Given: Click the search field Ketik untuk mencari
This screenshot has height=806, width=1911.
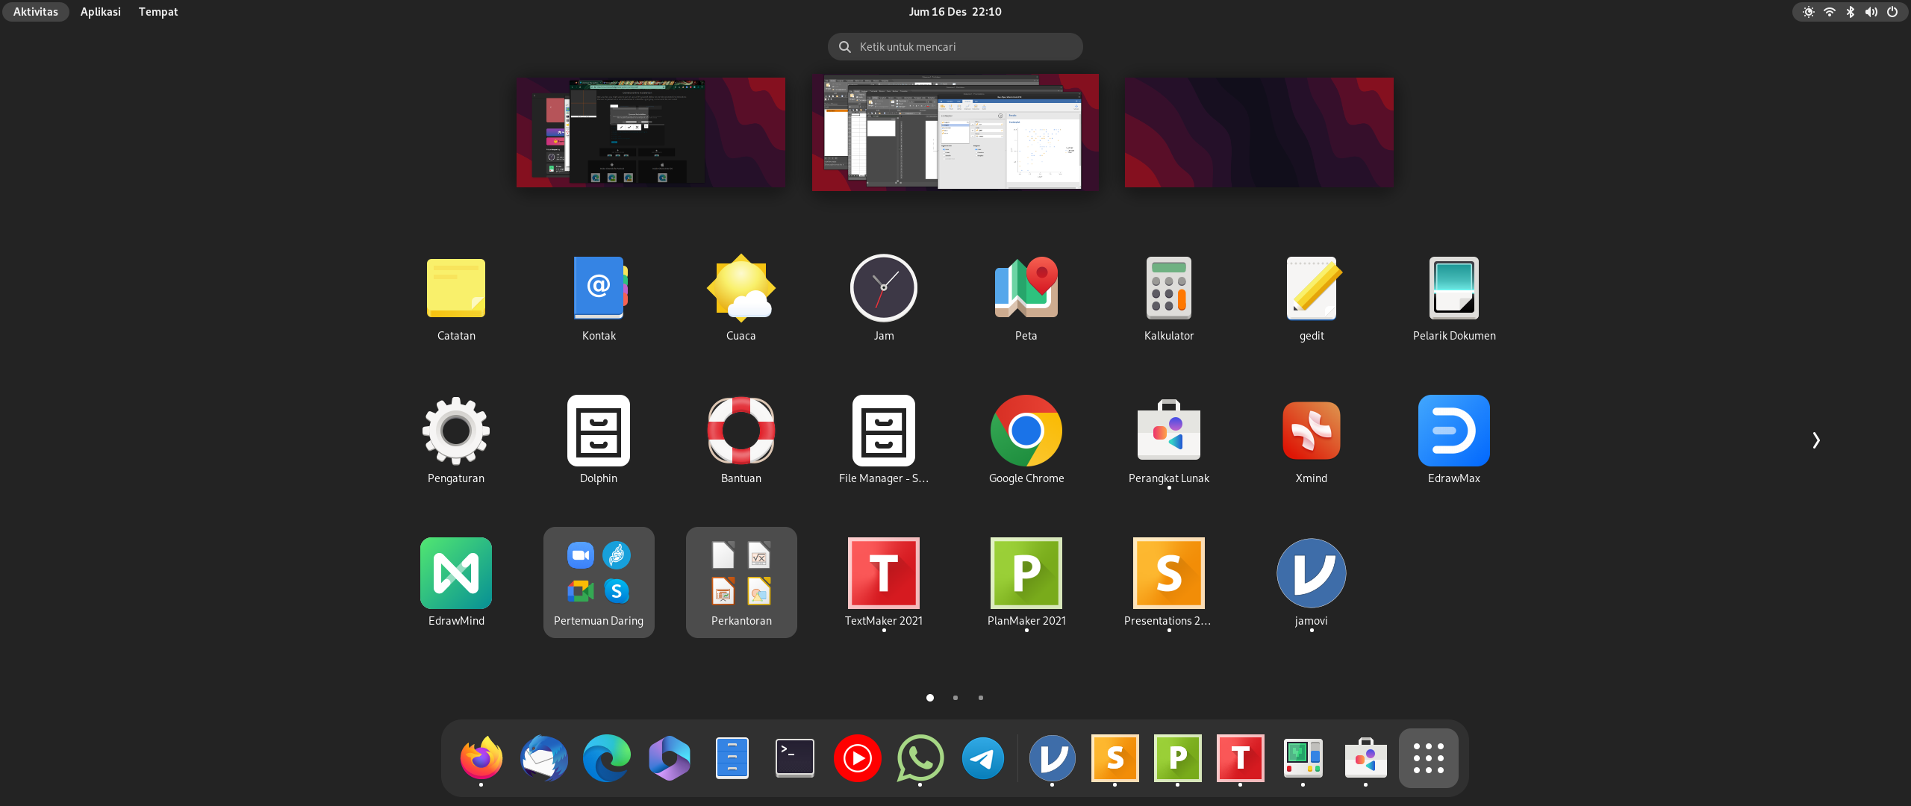Looking at the screenshot, I should [x=955, y=46].
